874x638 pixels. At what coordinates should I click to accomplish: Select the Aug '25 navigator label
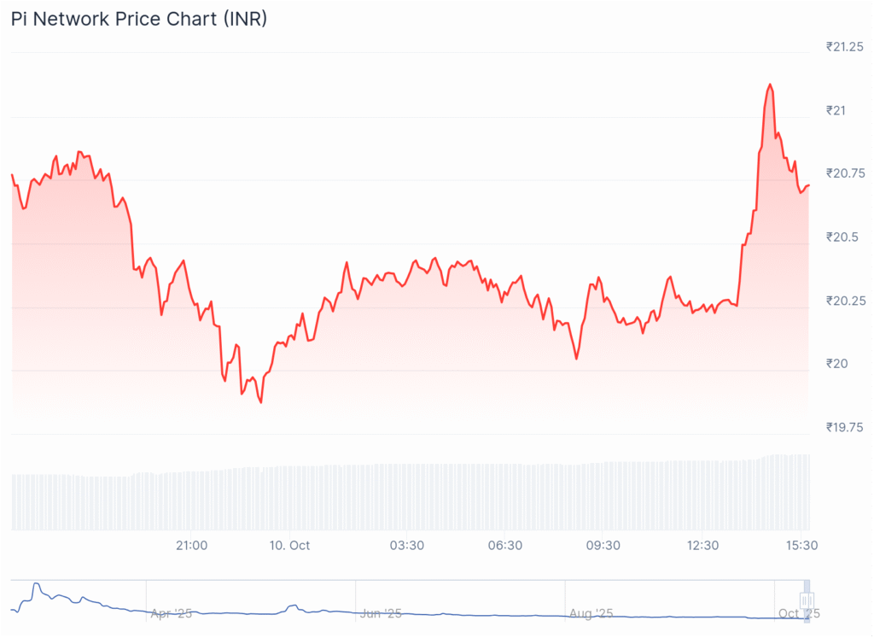(x=591, y=613)
